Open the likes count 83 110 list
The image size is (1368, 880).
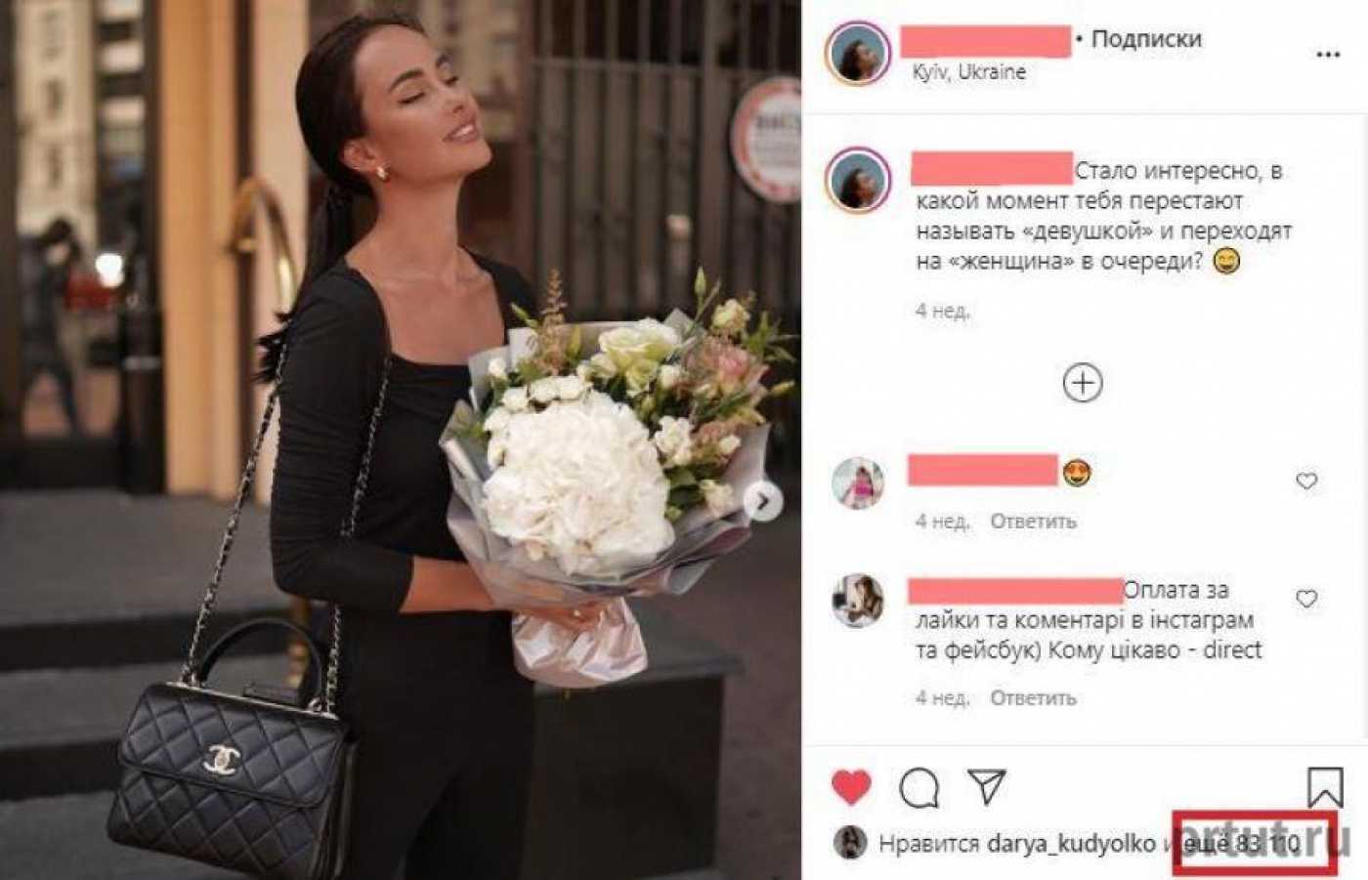1241,843
